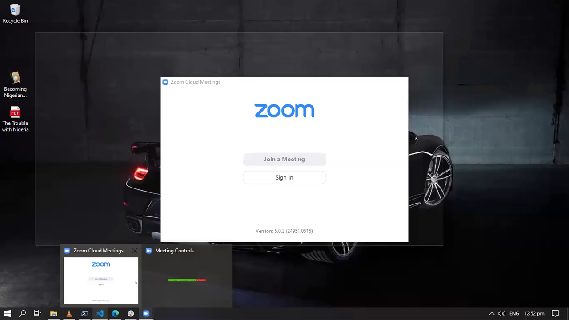Open the Windows Start menu
This screenshot has width=569, height=320.
[7, 313]
